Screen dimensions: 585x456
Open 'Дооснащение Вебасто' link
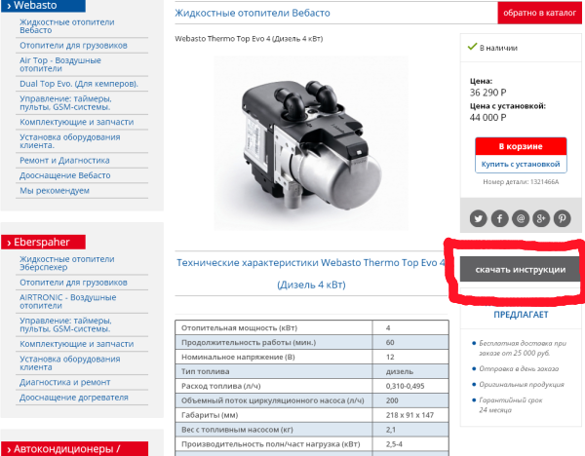[65, 175]
